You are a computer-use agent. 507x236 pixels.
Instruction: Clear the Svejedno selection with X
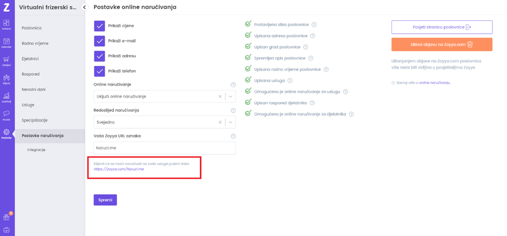pos(221,122)
